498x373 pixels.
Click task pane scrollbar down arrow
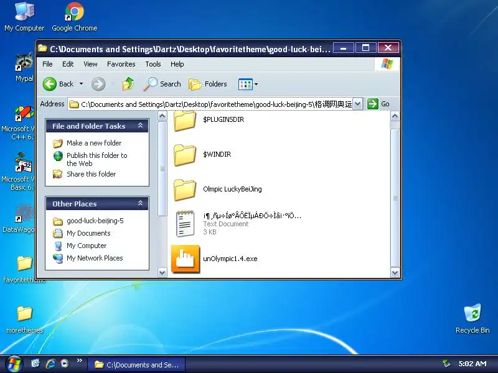162,272
